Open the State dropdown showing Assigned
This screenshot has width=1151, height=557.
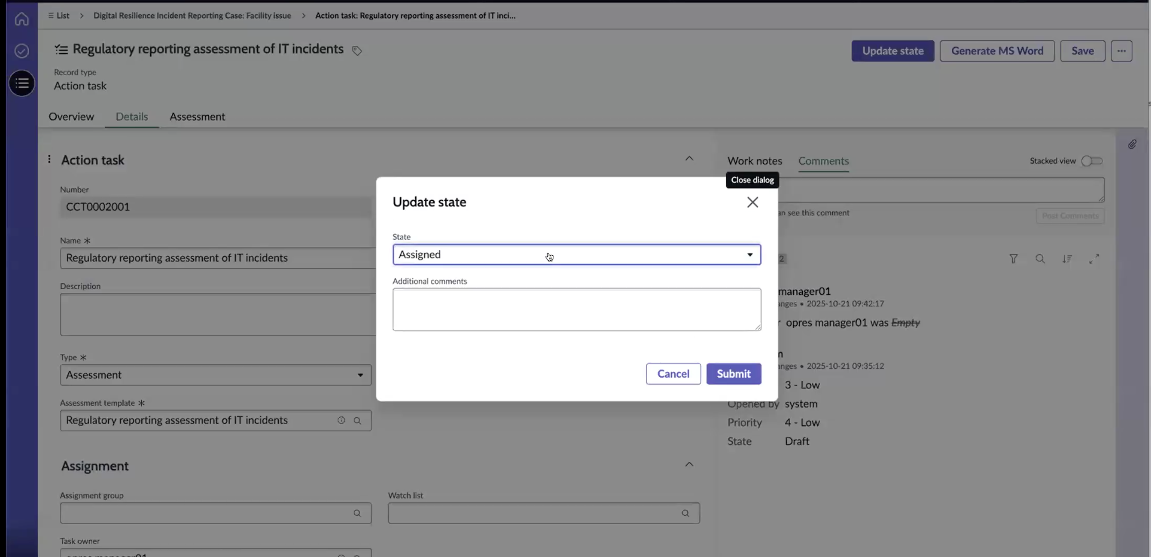pyautogui.click(x=576, y=255)
